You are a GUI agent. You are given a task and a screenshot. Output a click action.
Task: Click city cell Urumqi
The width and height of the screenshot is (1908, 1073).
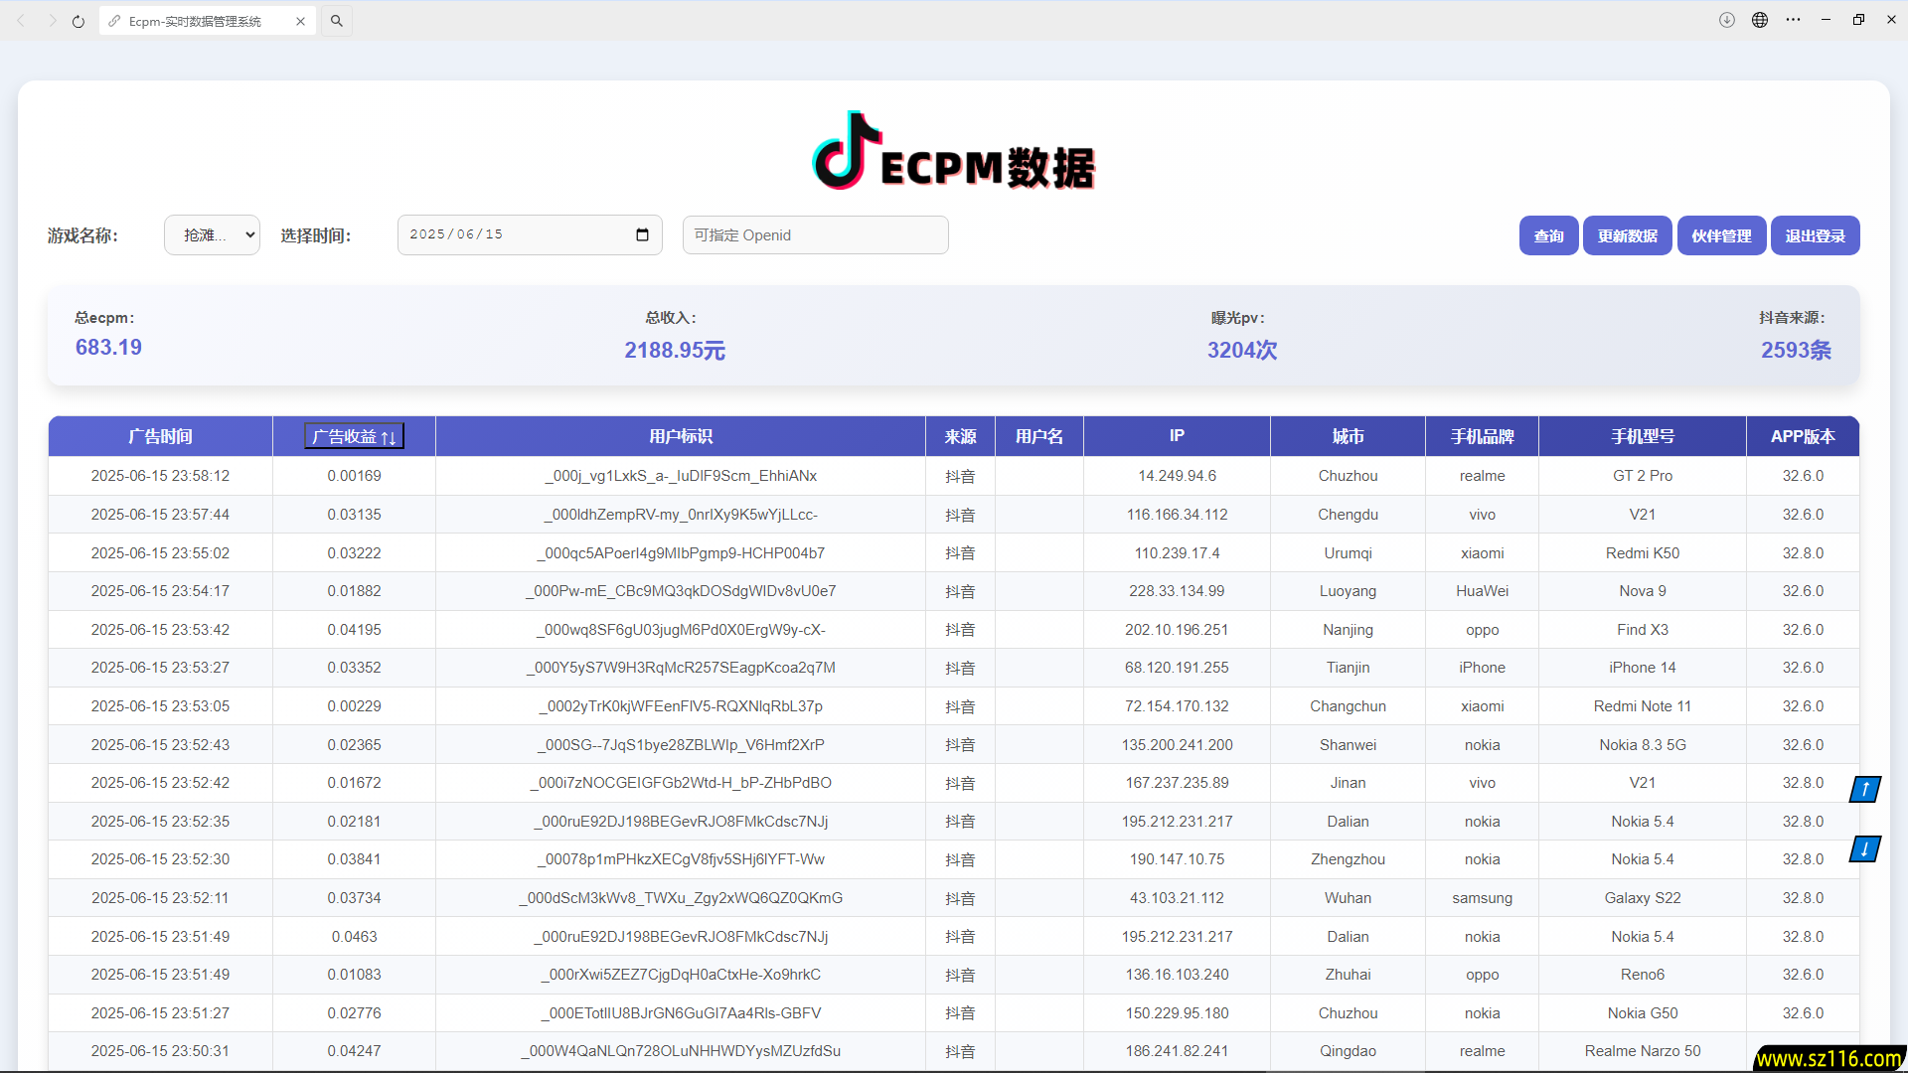[x=1348, y=553]
